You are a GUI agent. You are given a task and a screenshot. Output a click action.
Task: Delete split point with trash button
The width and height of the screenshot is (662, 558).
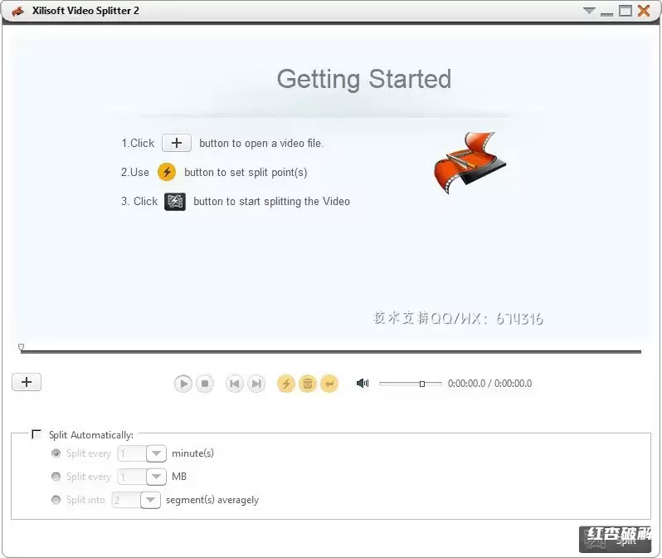pyautogui.click(x=308, y=384)
